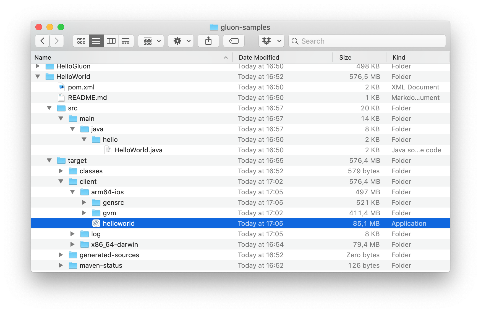Select the x86_64-darwin folder icon
This screenshot has width=481, height=313.
[x=85, y=244]
